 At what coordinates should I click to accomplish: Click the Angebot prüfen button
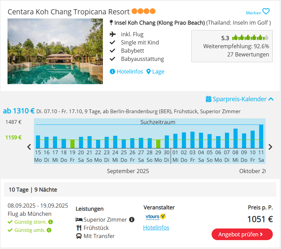242,234
